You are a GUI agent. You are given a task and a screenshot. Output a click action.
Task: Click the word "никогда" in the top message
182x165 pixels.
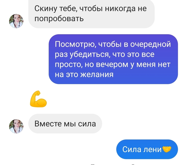[x=120, y=9]
